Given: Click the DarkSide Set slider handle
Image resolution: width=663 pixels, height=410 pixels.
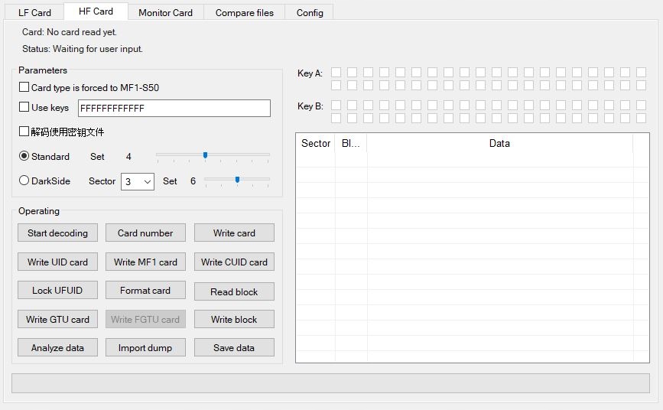Looking at the screenshot, I should click(237, 181).
